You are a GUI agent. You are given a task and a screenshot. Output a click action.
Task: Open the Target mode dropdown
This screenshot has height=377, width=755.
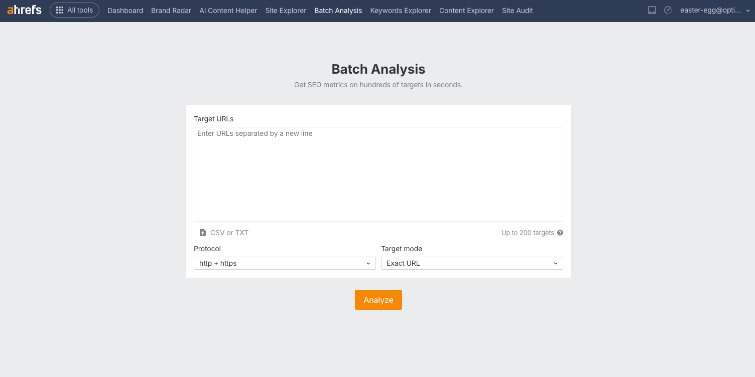[472, 263]
